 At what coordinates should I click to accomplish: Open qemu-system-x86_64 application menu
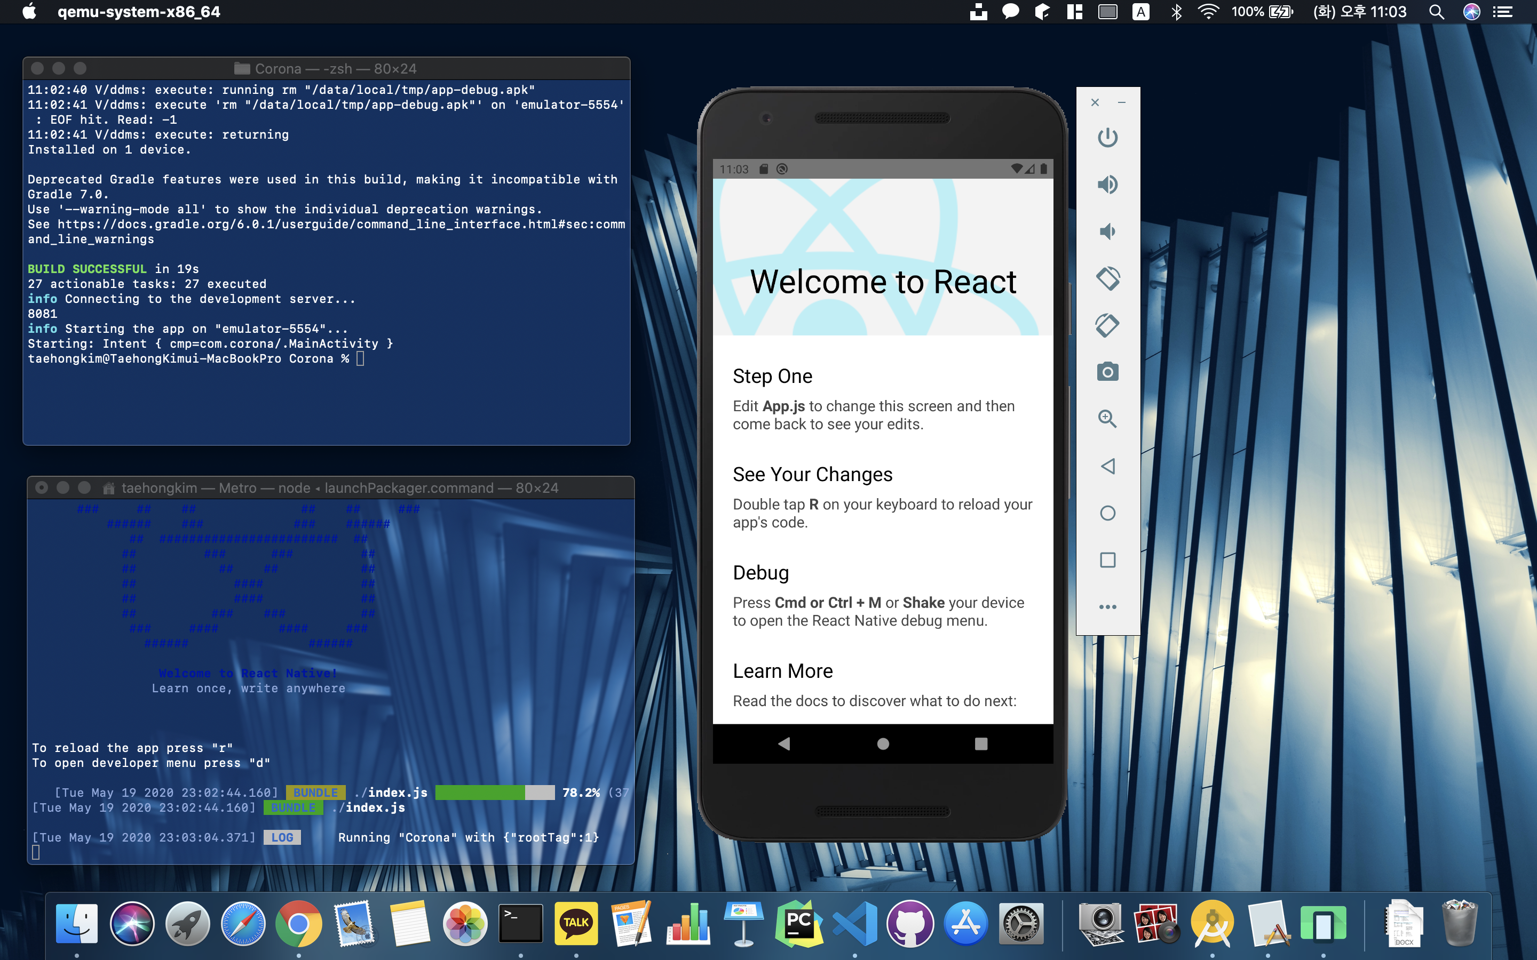point(138,12)
